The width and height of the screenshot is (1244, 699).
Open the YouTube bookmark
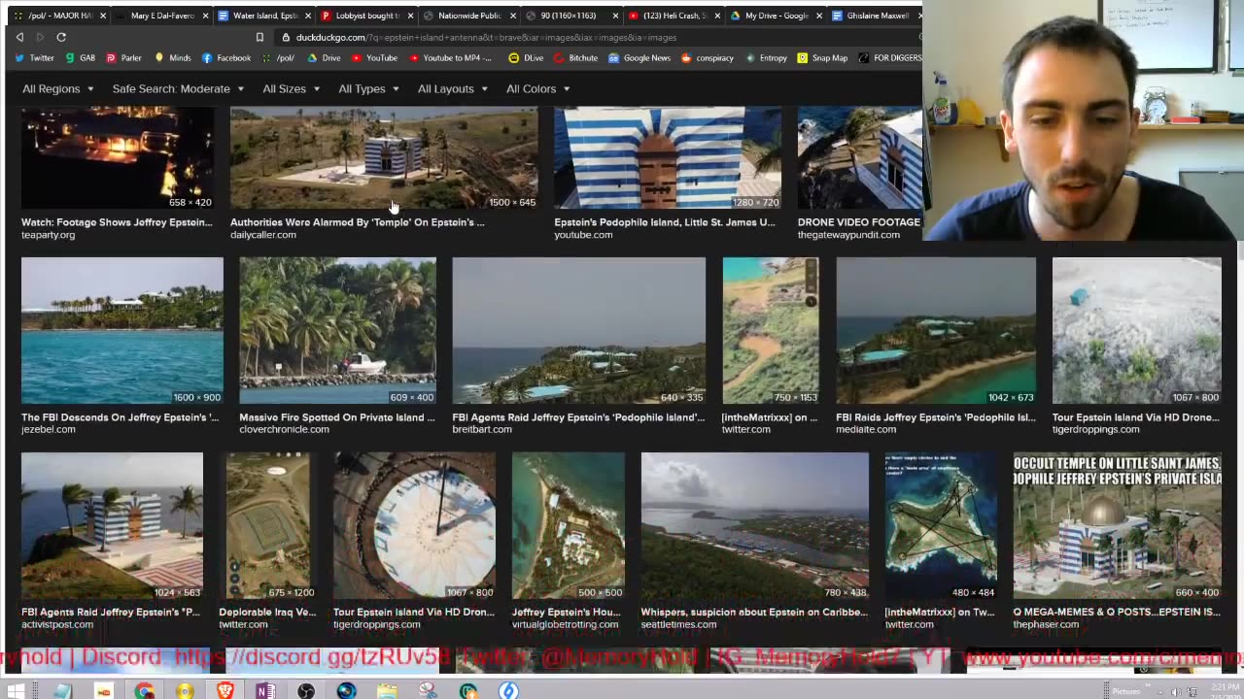tap(374, 58)
